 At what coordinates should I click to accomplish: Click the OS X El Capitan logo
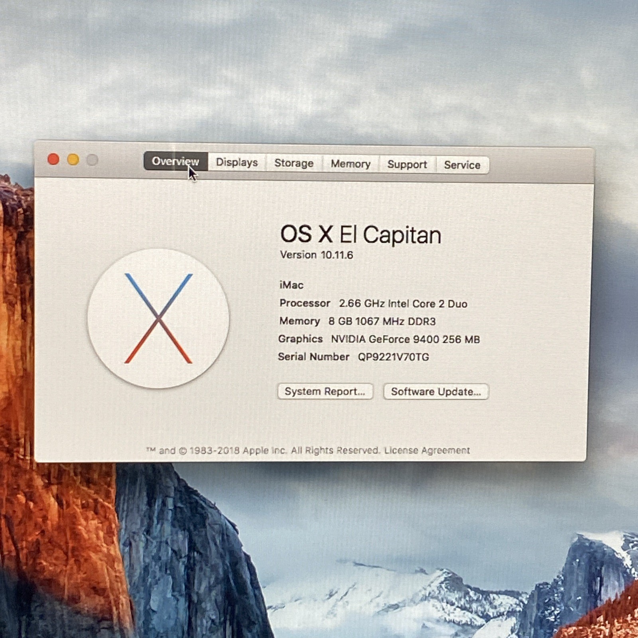coord(158,318)
